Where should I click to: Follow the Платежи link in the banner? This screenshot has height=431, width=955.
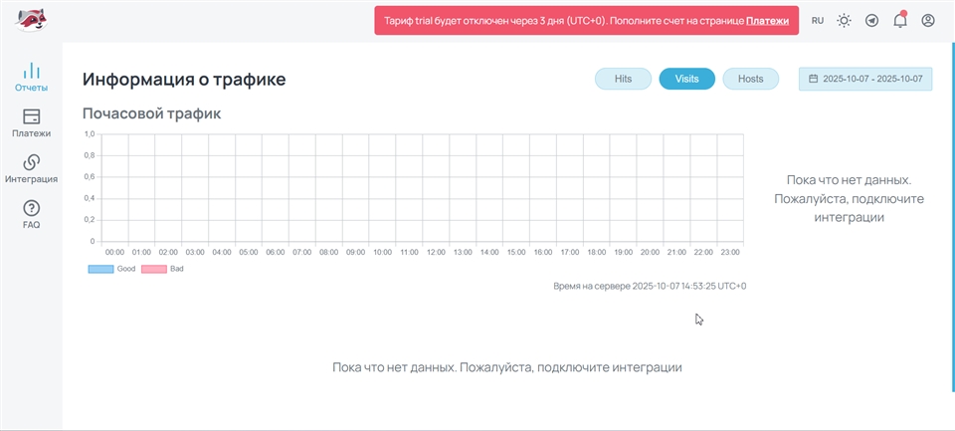[767, 20]
